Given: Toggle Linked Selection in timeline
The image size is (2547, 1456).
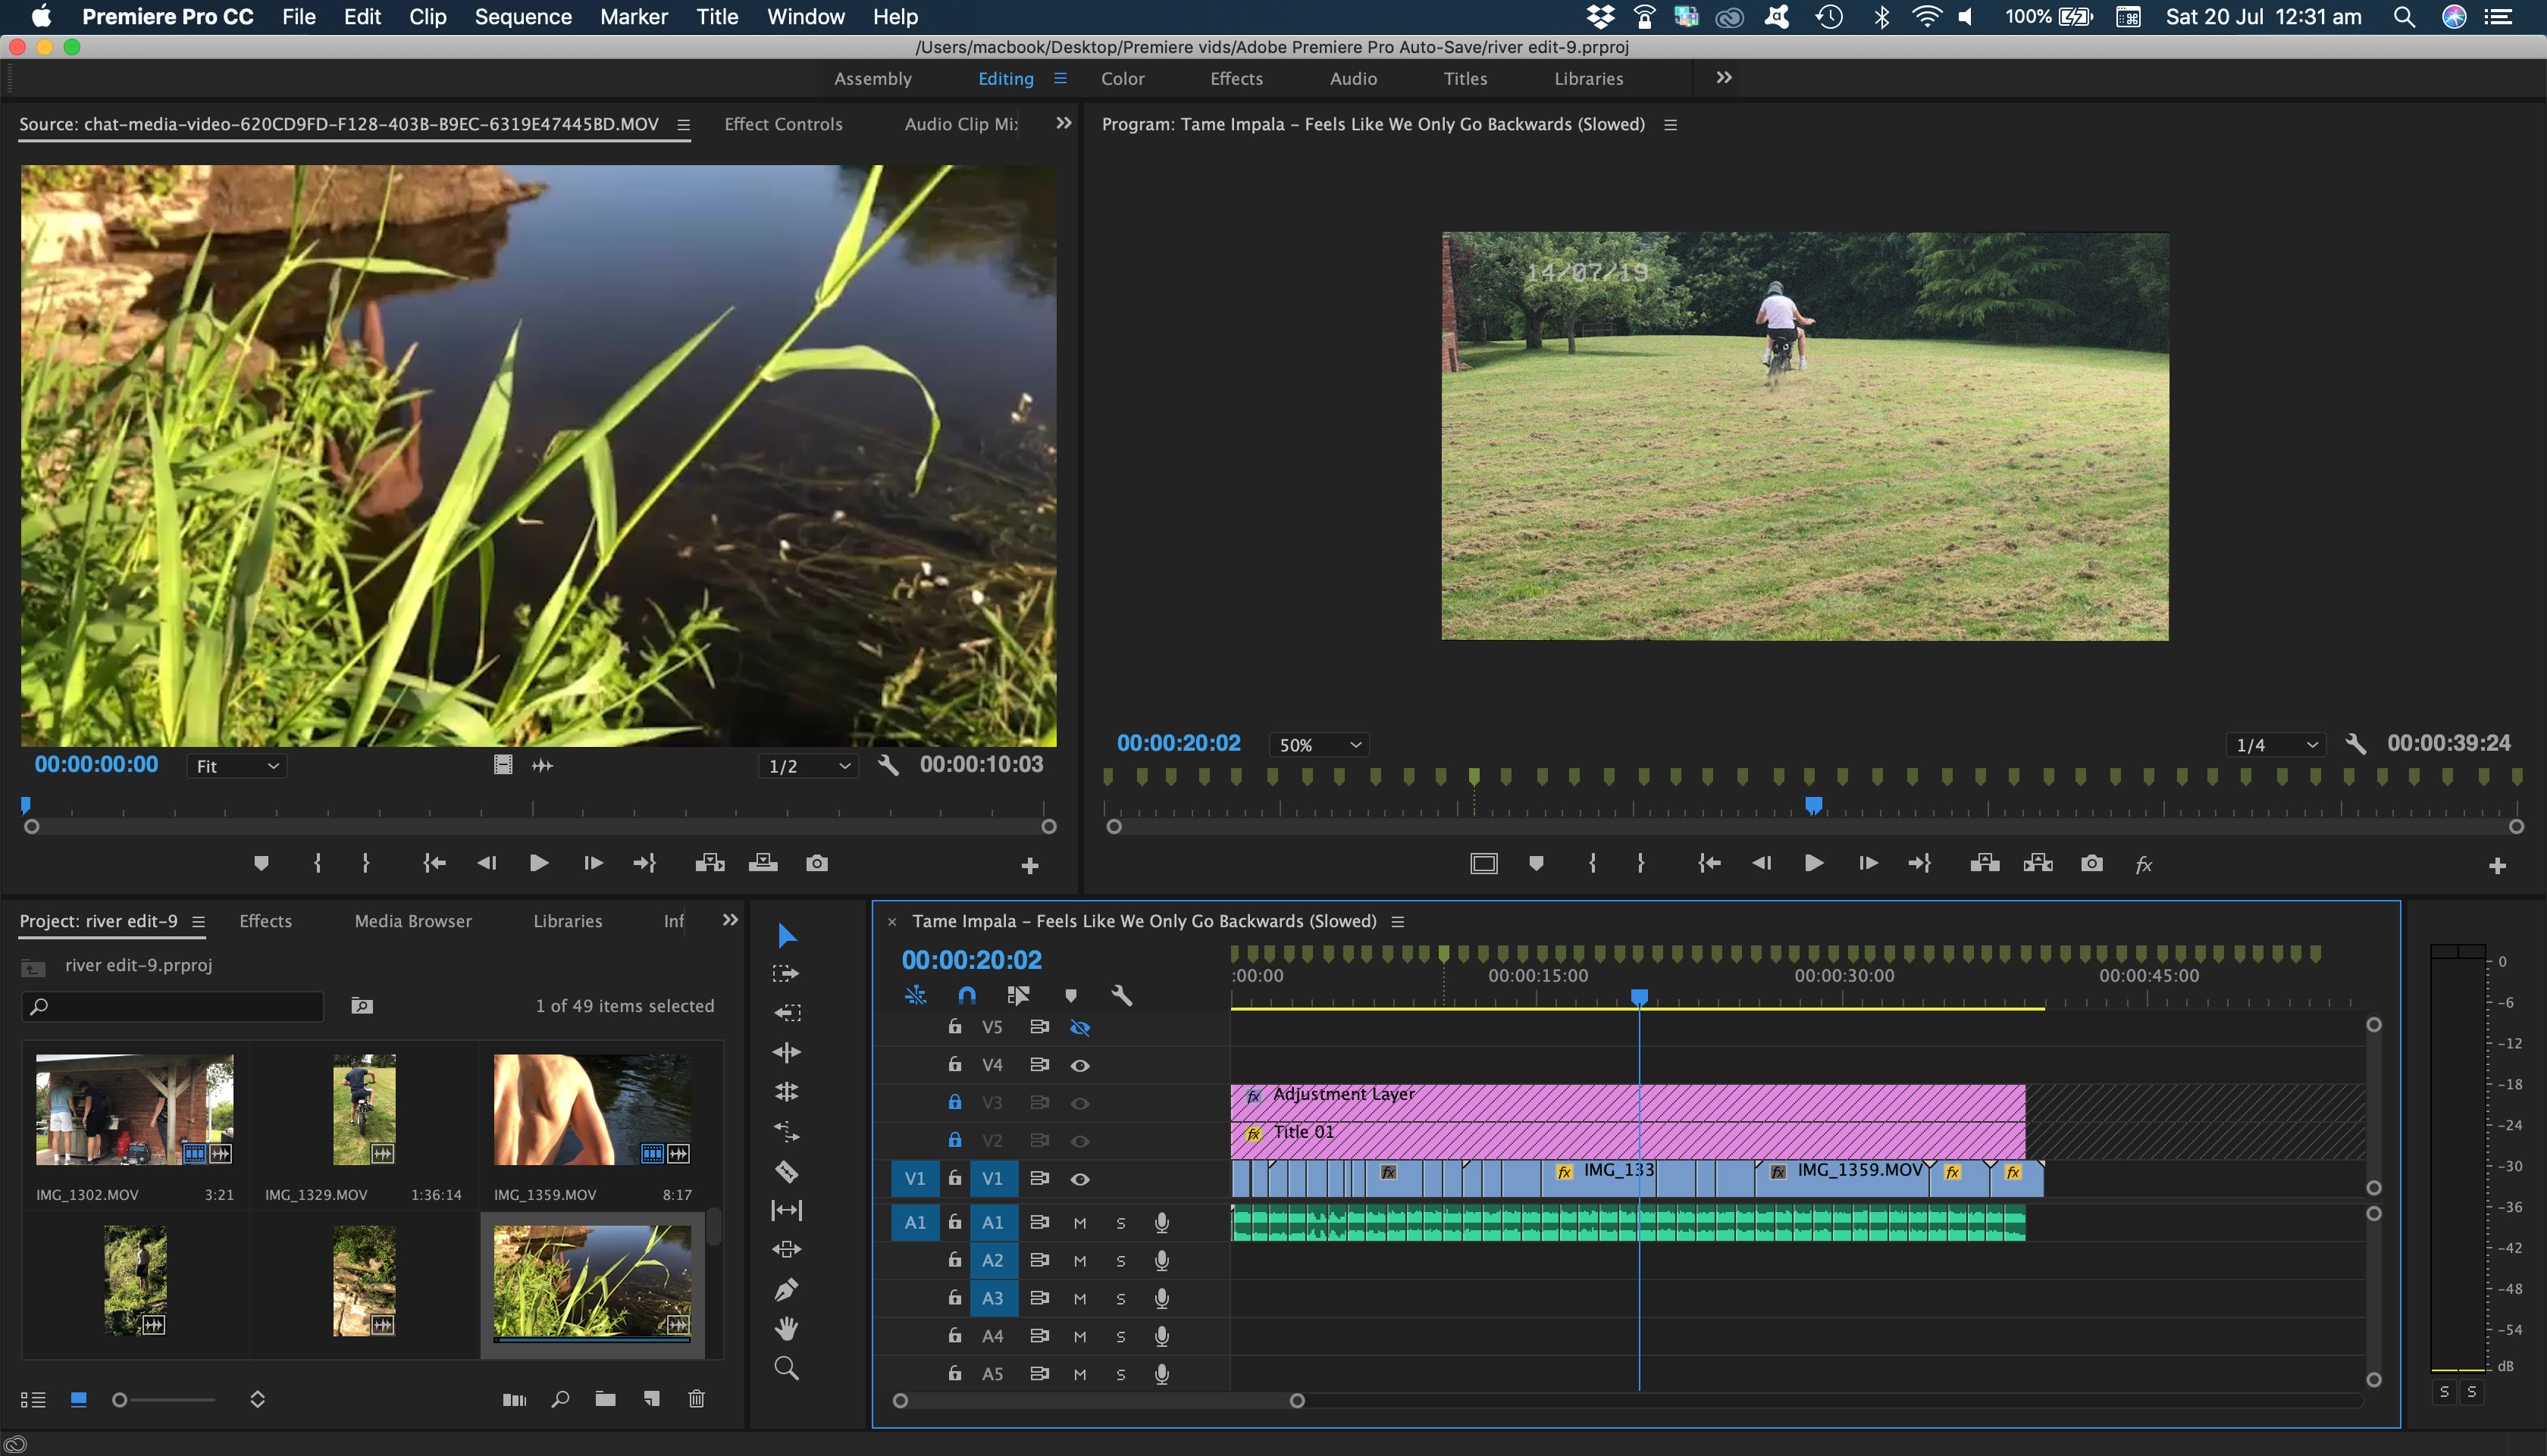Looking at the screenshot, I should click(x=1018, y=995).
